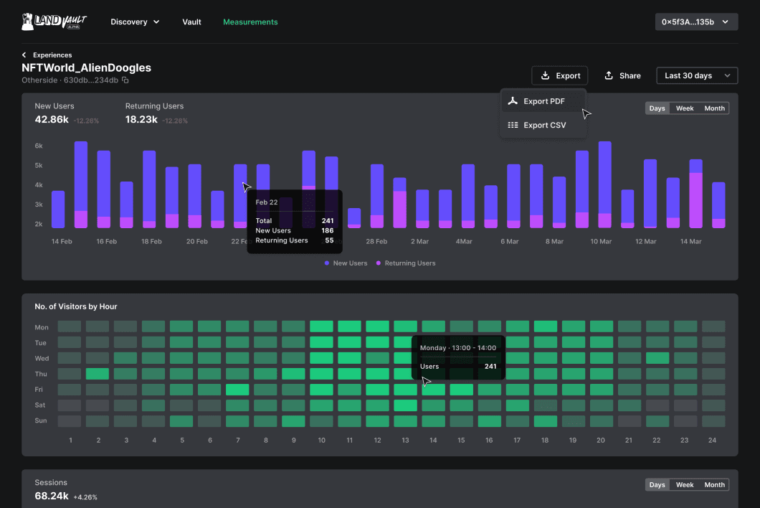Switch users chart to Week view
Image resolution: width=760 pixels, height=508 pixels.
click(685, 108)
